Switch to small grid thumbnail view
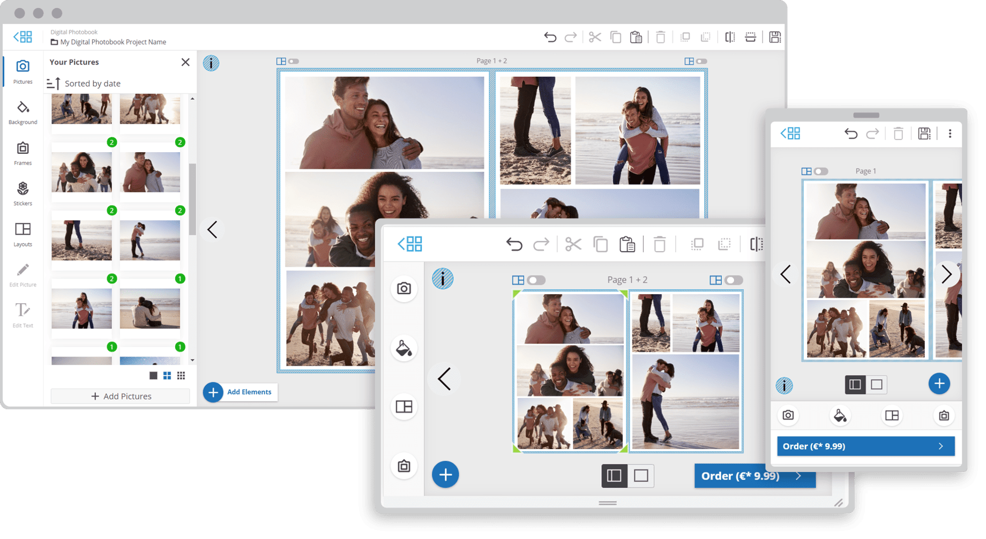This screenshot has height=539, width=986. [181, 376]
